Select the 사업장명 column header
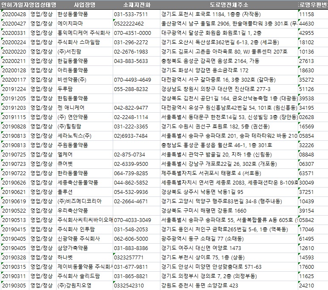This screenshot has height=290, width=328. (85, 5)
